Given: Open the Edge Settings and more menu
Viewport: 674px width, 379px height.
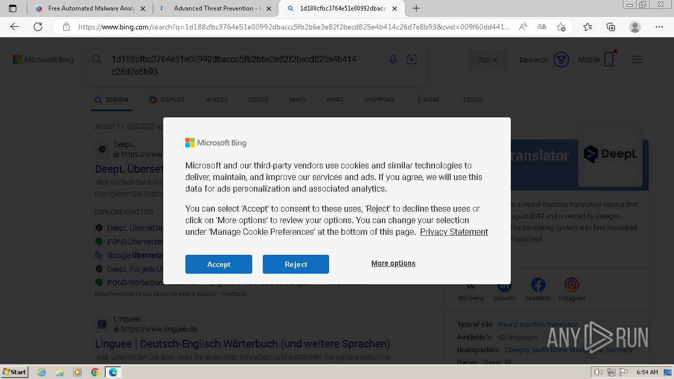Looking at the screenshot, I should 659,27.
